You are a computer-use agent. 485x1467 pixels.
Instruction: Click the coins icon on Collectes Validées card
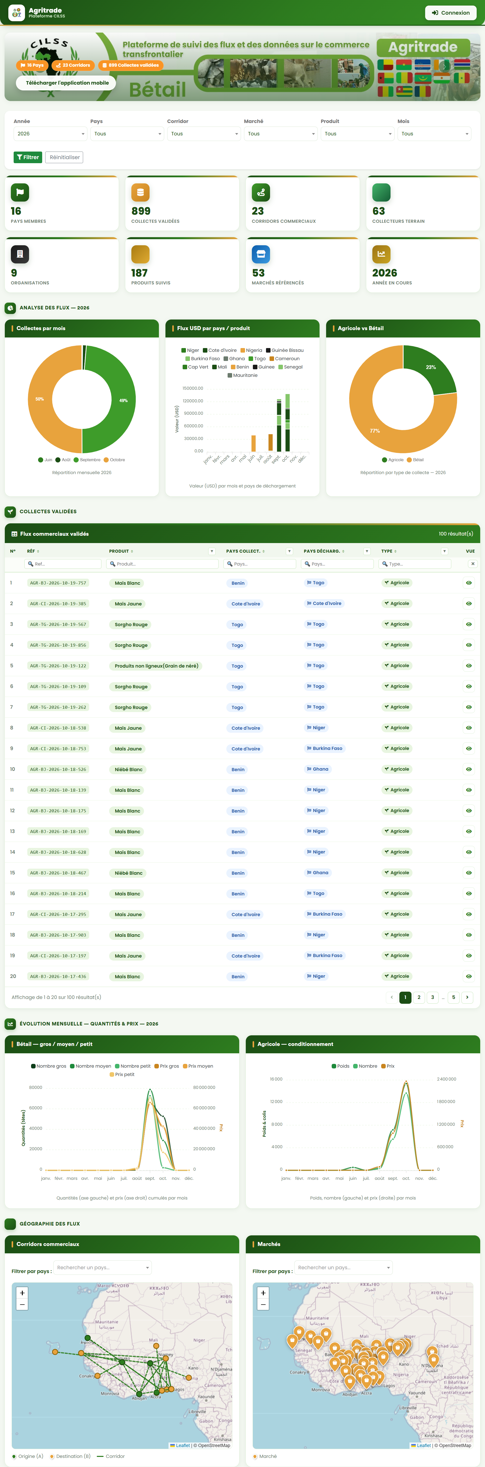[141, 192]
